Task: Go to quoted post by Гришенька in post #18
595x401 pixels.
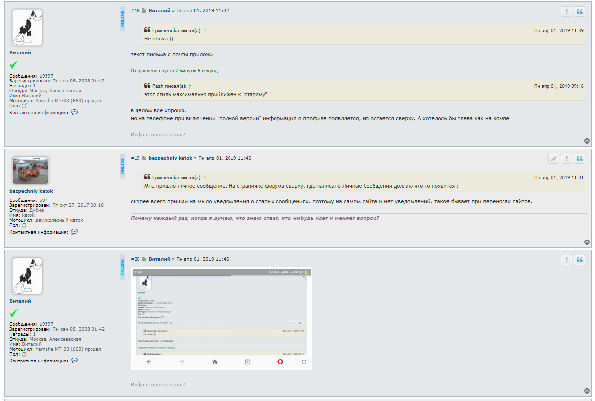Action: click(x=205, y=31)
